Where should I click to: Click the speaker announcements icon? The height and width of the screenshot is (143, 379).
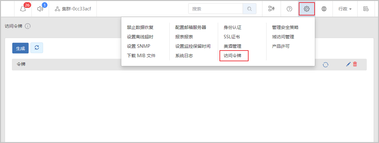coord(40,9)
